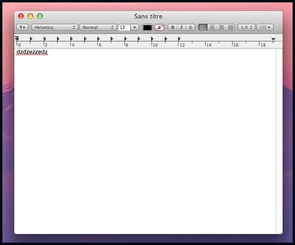Image resolution: width=295 pixels, height=245 pixels.
Task: Open the black text color swatch
Action: pos(147,28)
